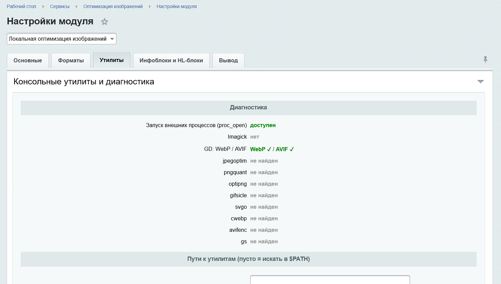Navigate to Оптимизация изображений breadcrumb

pyautogui.click(x=113, y=6)
